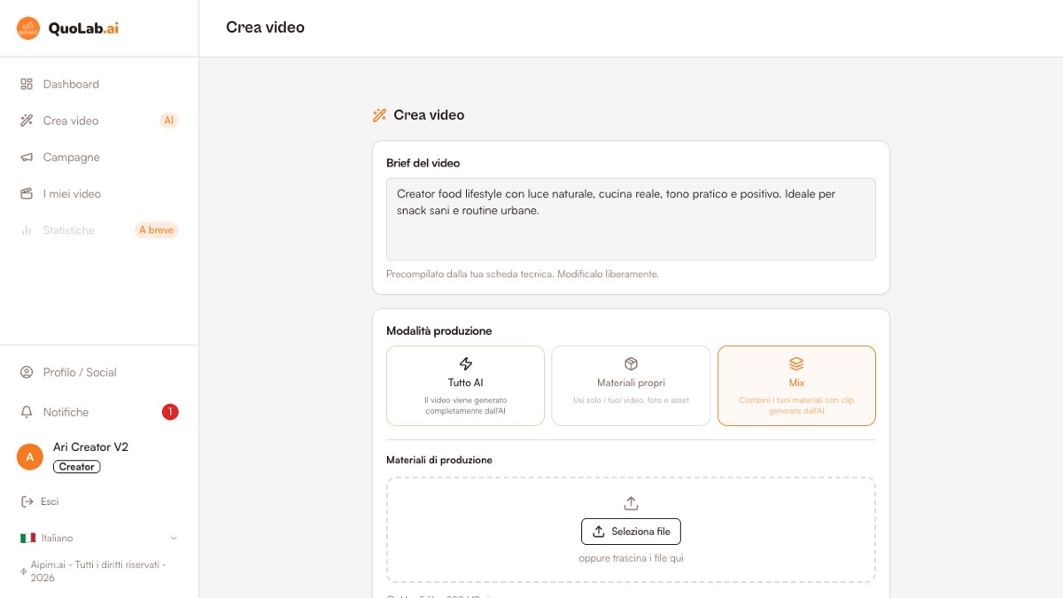Click the Profilo / Social person icon
1063x598 pixels.
coord(27,372)
